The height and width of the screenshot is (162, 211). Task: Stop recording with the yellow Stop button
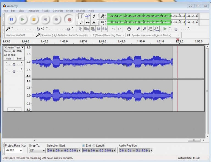coord(34,20)
